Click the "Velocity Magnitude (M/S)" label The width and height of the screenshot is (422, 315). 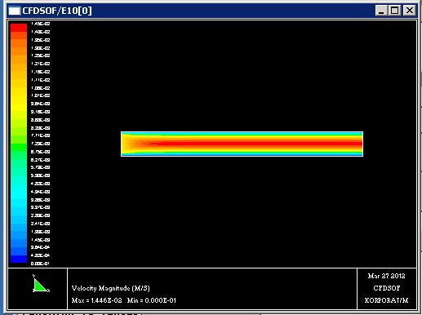(x=111, y=288)
